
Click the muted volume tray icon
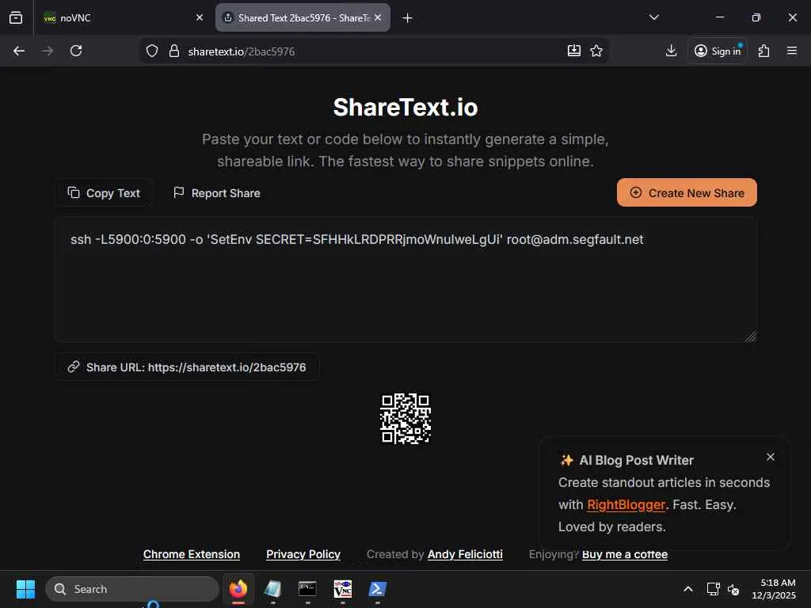[x=733, y=589]
